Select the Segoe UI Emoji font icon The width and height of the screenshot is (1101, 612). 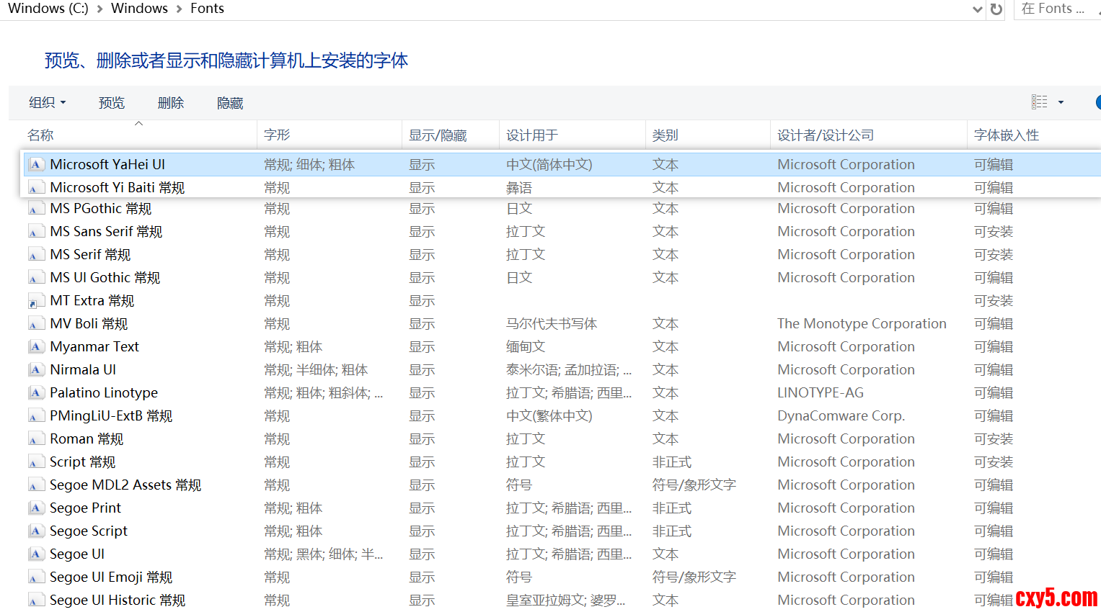(x=35, y=577)
